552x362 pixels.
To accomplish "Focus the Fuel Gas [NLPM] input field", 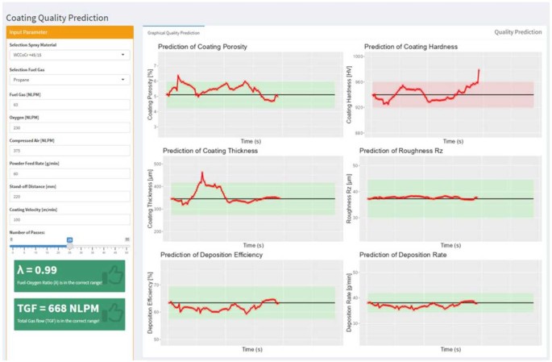I will (x=68, y=104).
